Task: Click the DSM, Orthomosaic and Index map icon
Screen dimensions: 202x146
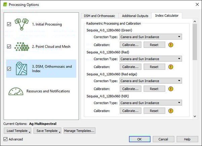Action: [22, 69]
